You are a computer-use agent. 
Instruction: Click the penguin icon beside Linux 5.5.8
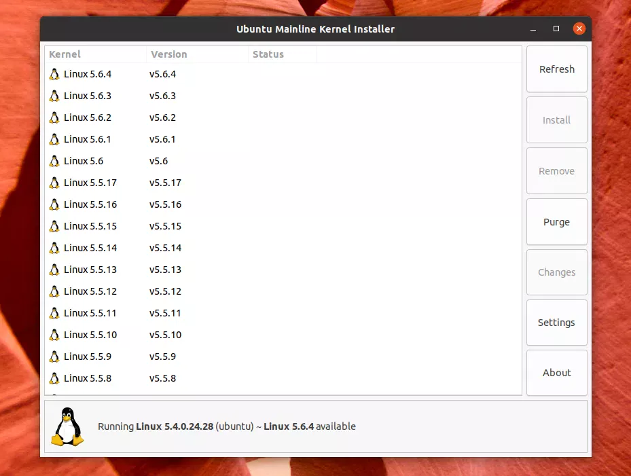(x=54, y=378)
